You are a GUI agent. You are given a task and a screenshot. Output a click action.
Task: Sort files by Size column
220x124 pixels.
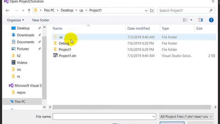tap(199, 28)
